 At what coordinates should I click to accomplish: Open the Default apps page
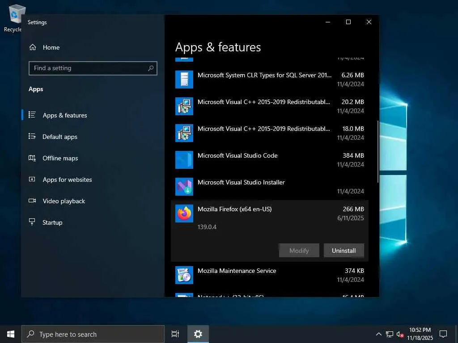pyautogui.click(x=93, y=137)
